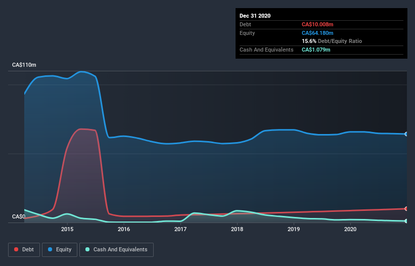
Task: Toggle the Debt series legend button
Action: point(24,250)
